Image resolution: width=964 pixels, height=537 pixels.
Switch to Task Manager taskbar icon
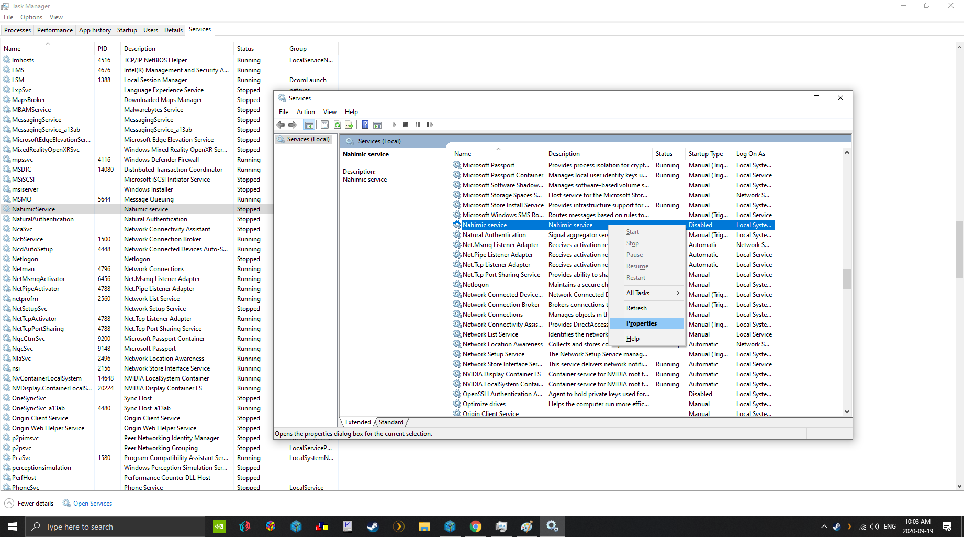[x=501, y=527]
